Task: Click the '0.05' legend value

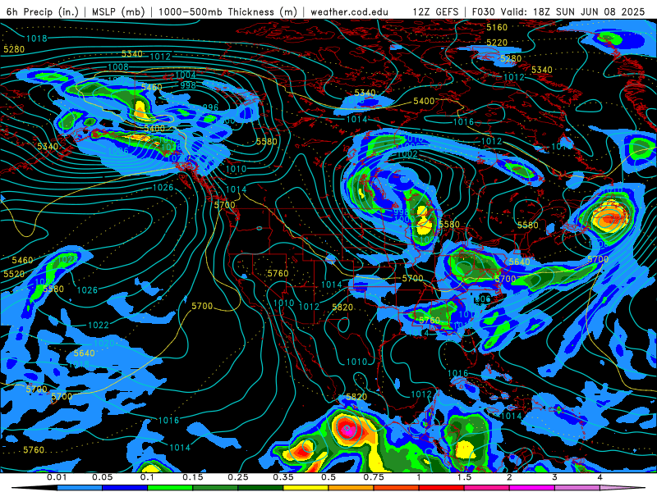Action: 102,477
